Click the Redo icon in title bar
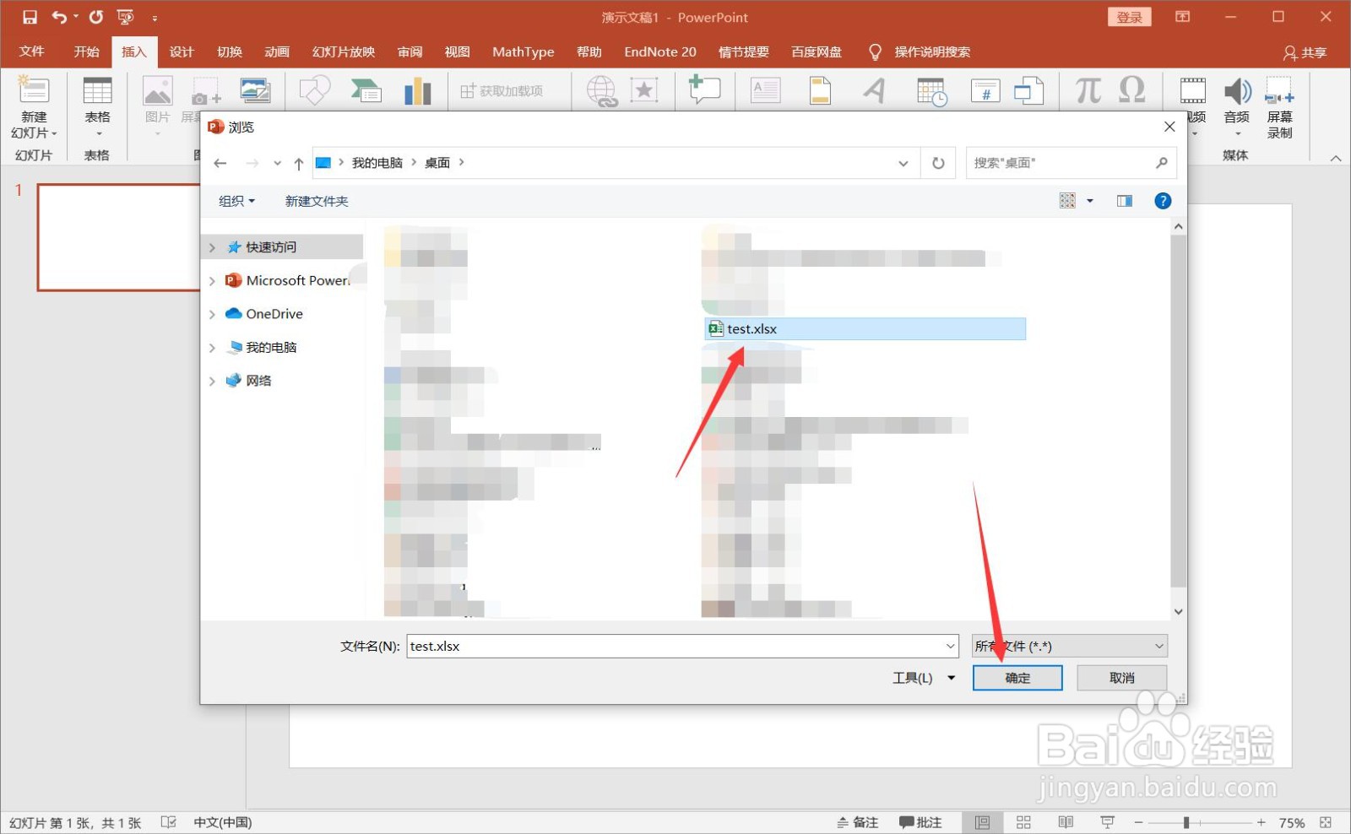This screenshot has height=834, width=1351. tap(96, 17)
